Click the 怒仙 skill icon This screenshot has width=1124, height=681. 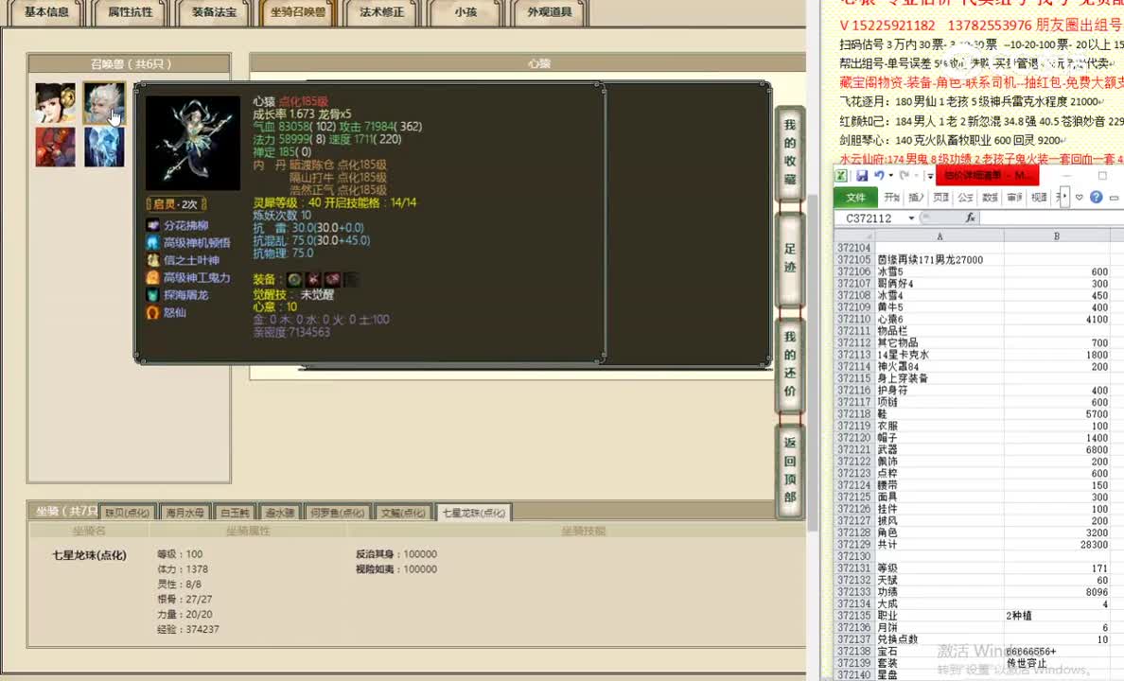tap(152, 311)
